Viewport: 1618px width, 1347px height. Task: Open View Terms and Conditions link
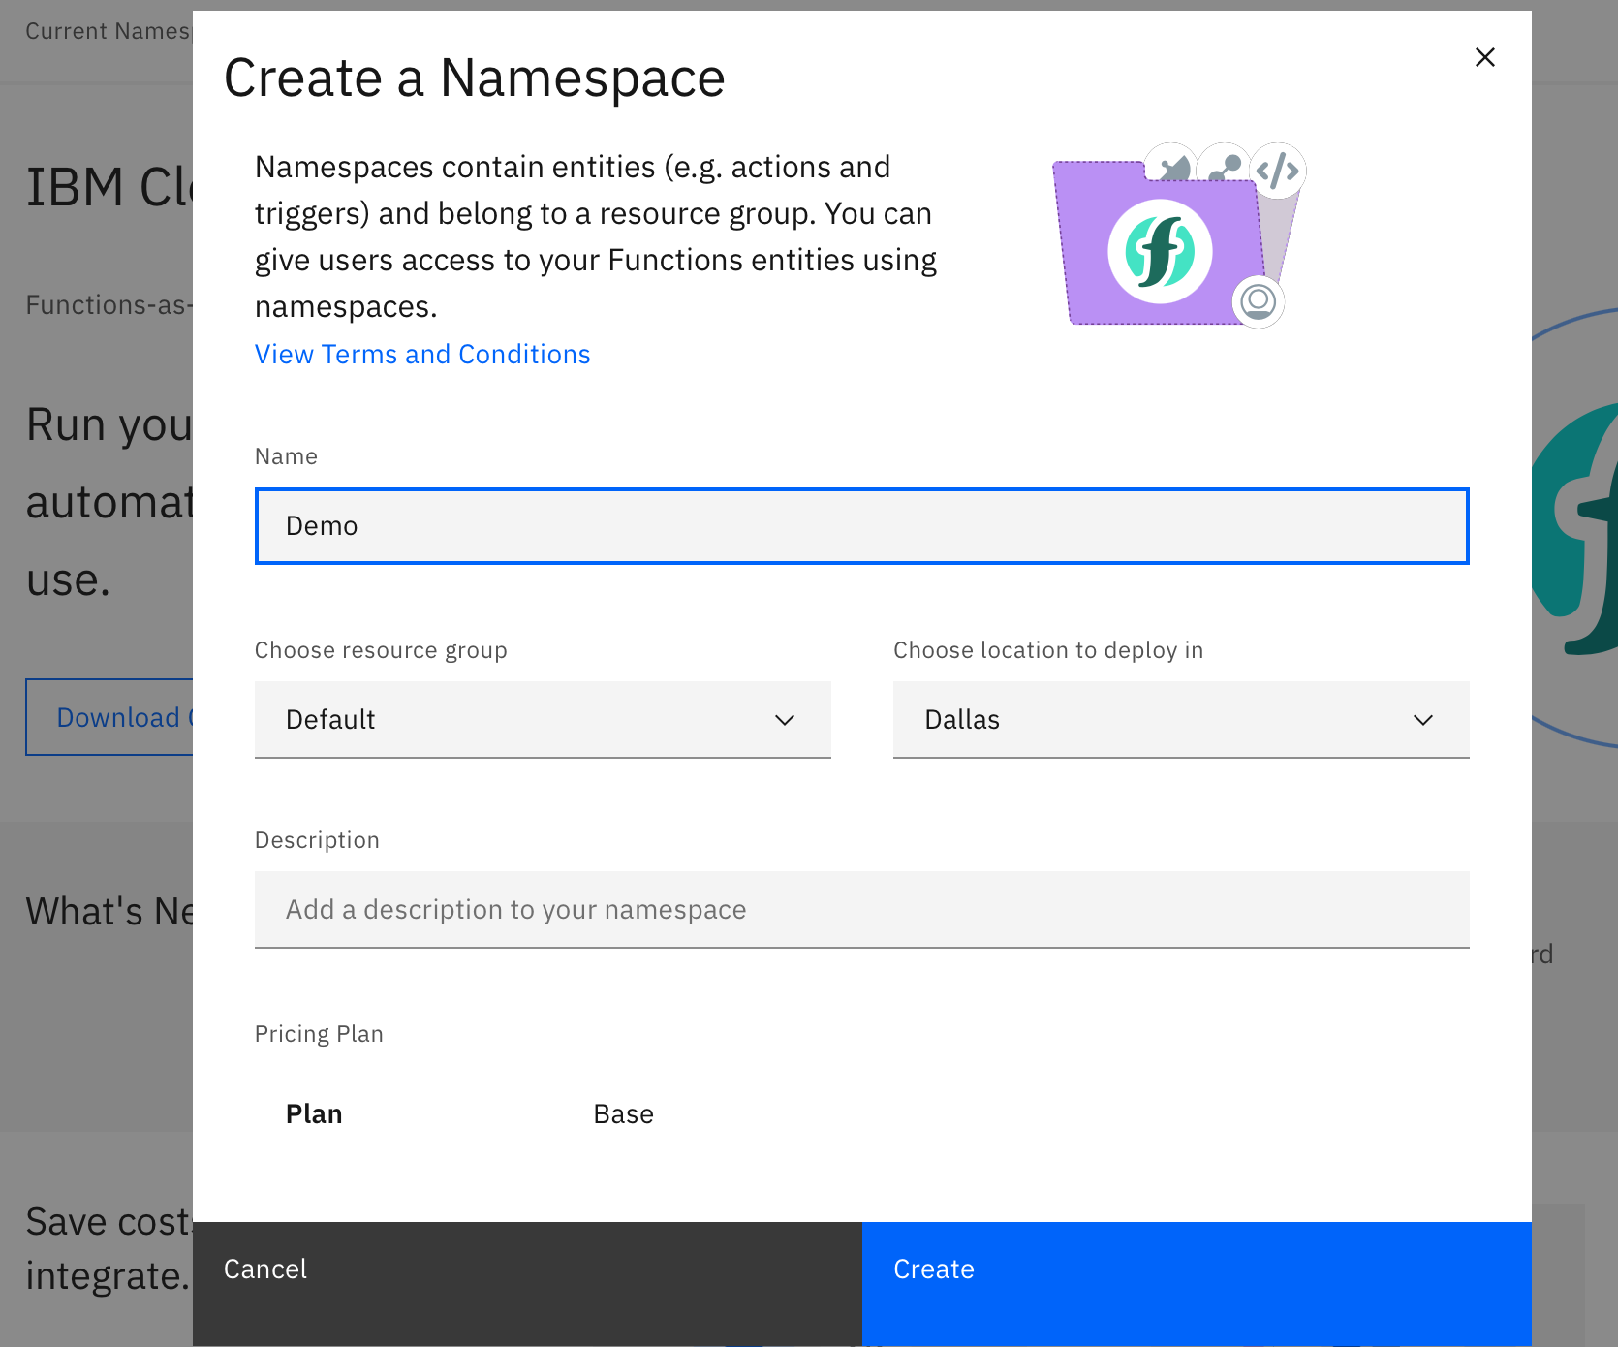click(422, 355)
